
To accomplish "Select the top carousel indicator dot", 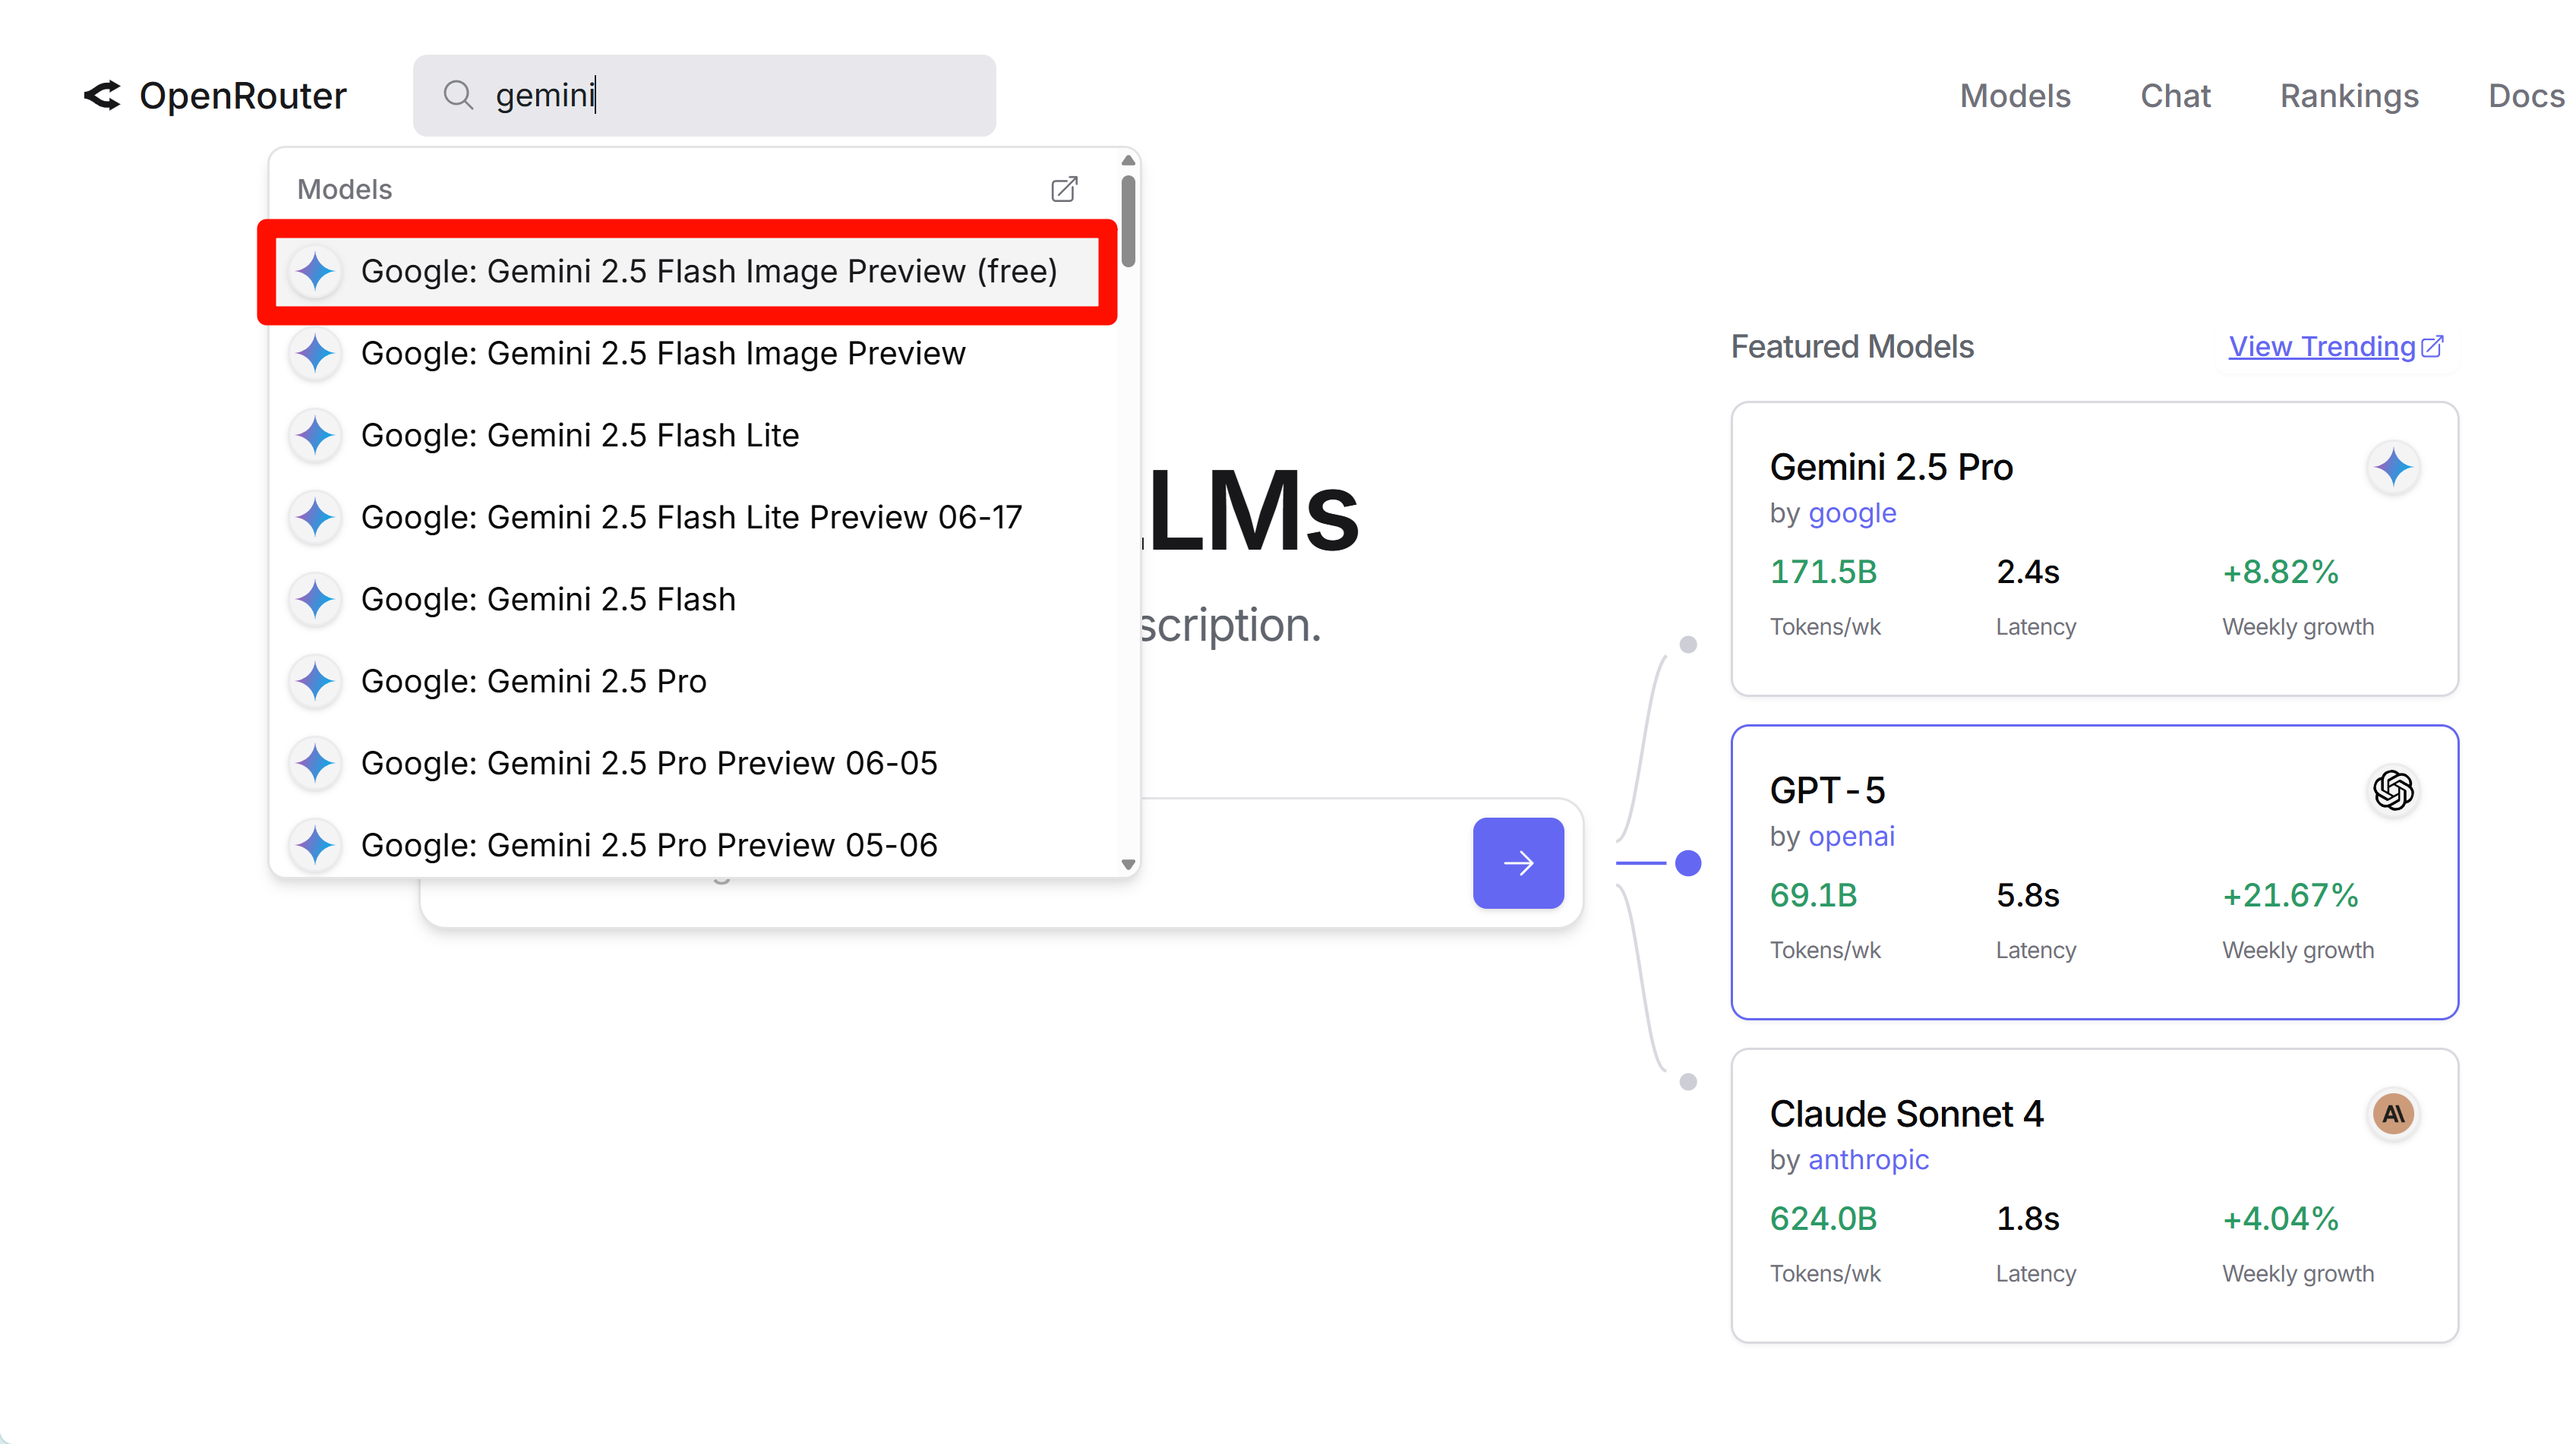I will point(1688,644).
